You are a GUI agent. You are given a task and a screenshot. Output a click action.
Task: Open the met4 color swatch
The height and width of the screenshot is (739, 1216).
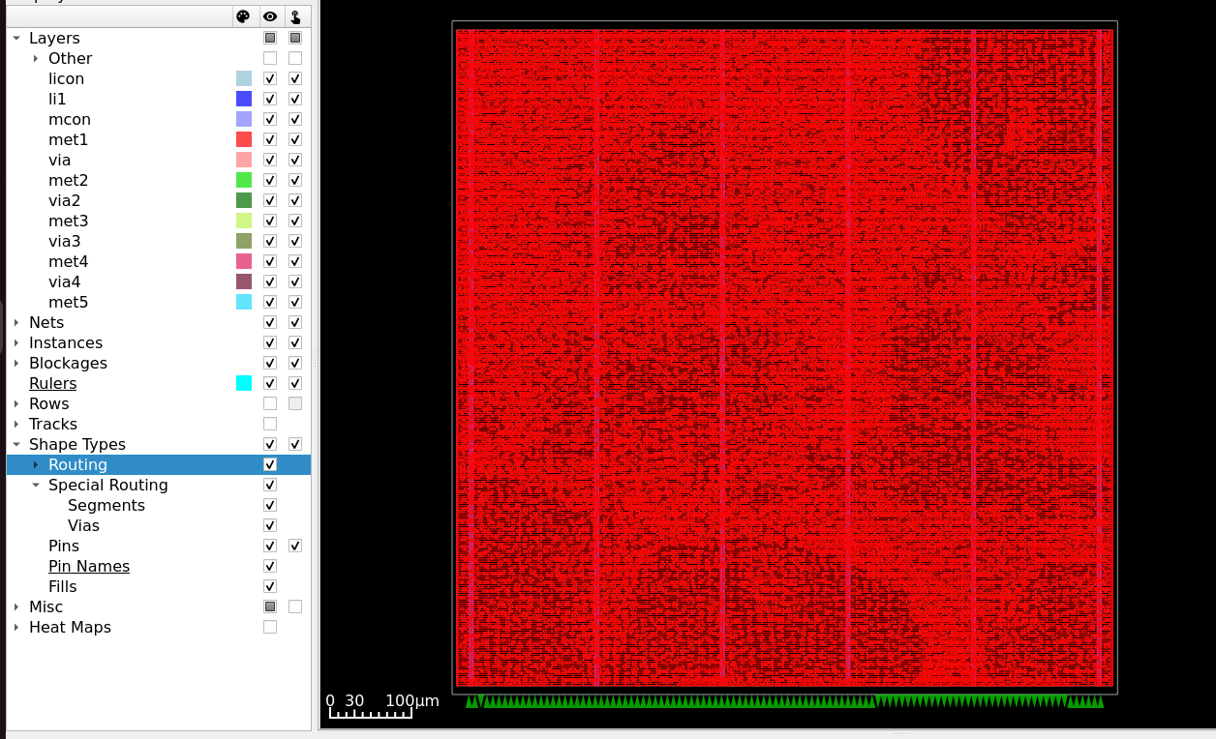[244, 261]
